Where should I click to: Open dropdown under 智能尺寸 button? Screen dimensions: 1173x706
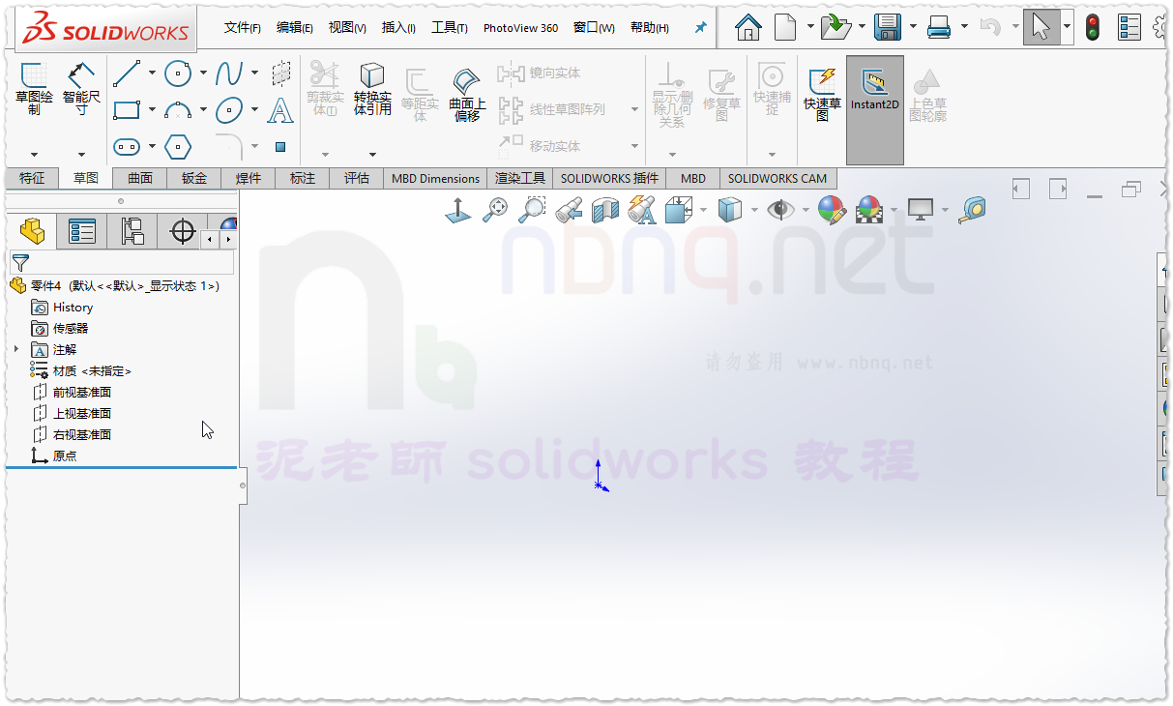tap(81, 154)
